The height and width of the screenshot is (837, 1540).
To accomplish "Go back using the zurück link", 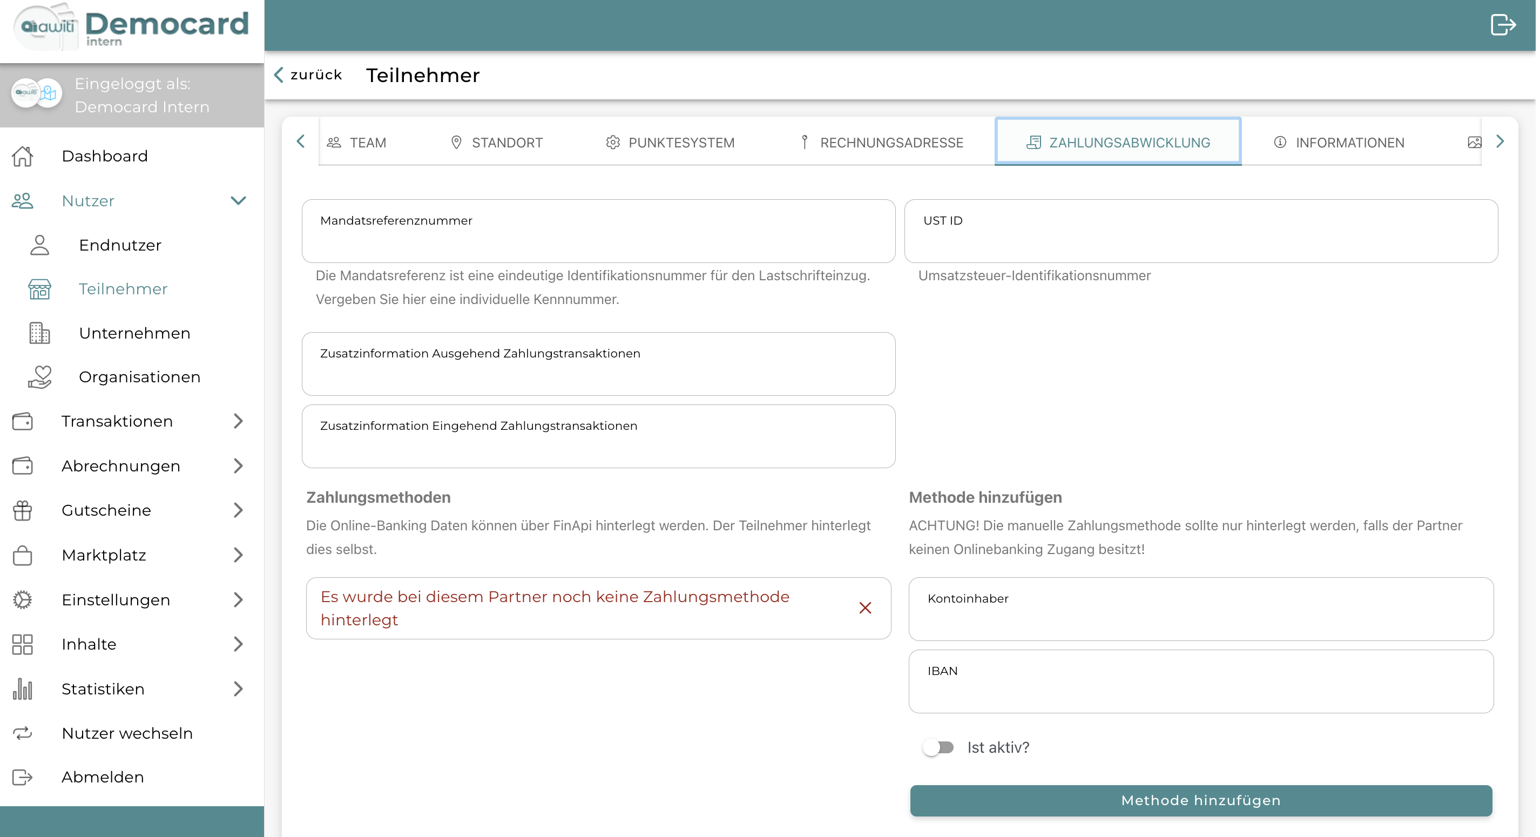I will 308,75.
